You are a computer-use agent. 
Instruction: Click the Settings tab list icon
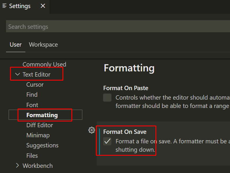point(4,6)
